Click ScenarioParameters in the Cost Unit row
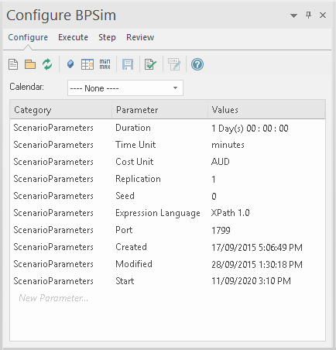 [x=53, y=162]
